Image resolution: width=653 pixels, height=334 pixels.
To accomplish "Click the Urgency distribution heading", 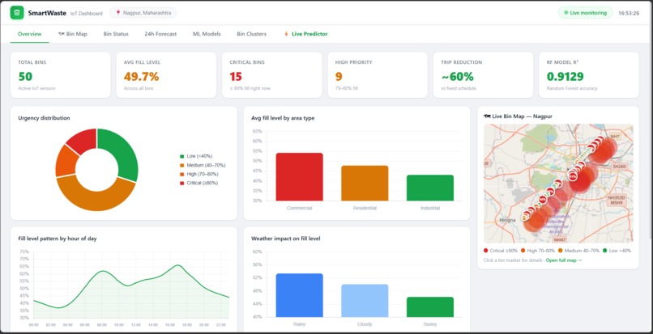I will 44,118.
